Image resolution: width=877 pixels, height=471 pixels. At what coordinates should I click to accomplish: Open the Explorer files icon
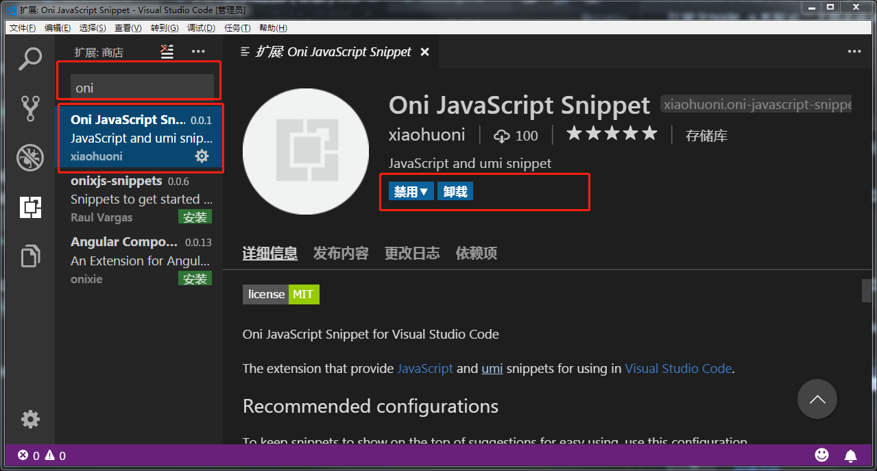(x=30, y=256)
